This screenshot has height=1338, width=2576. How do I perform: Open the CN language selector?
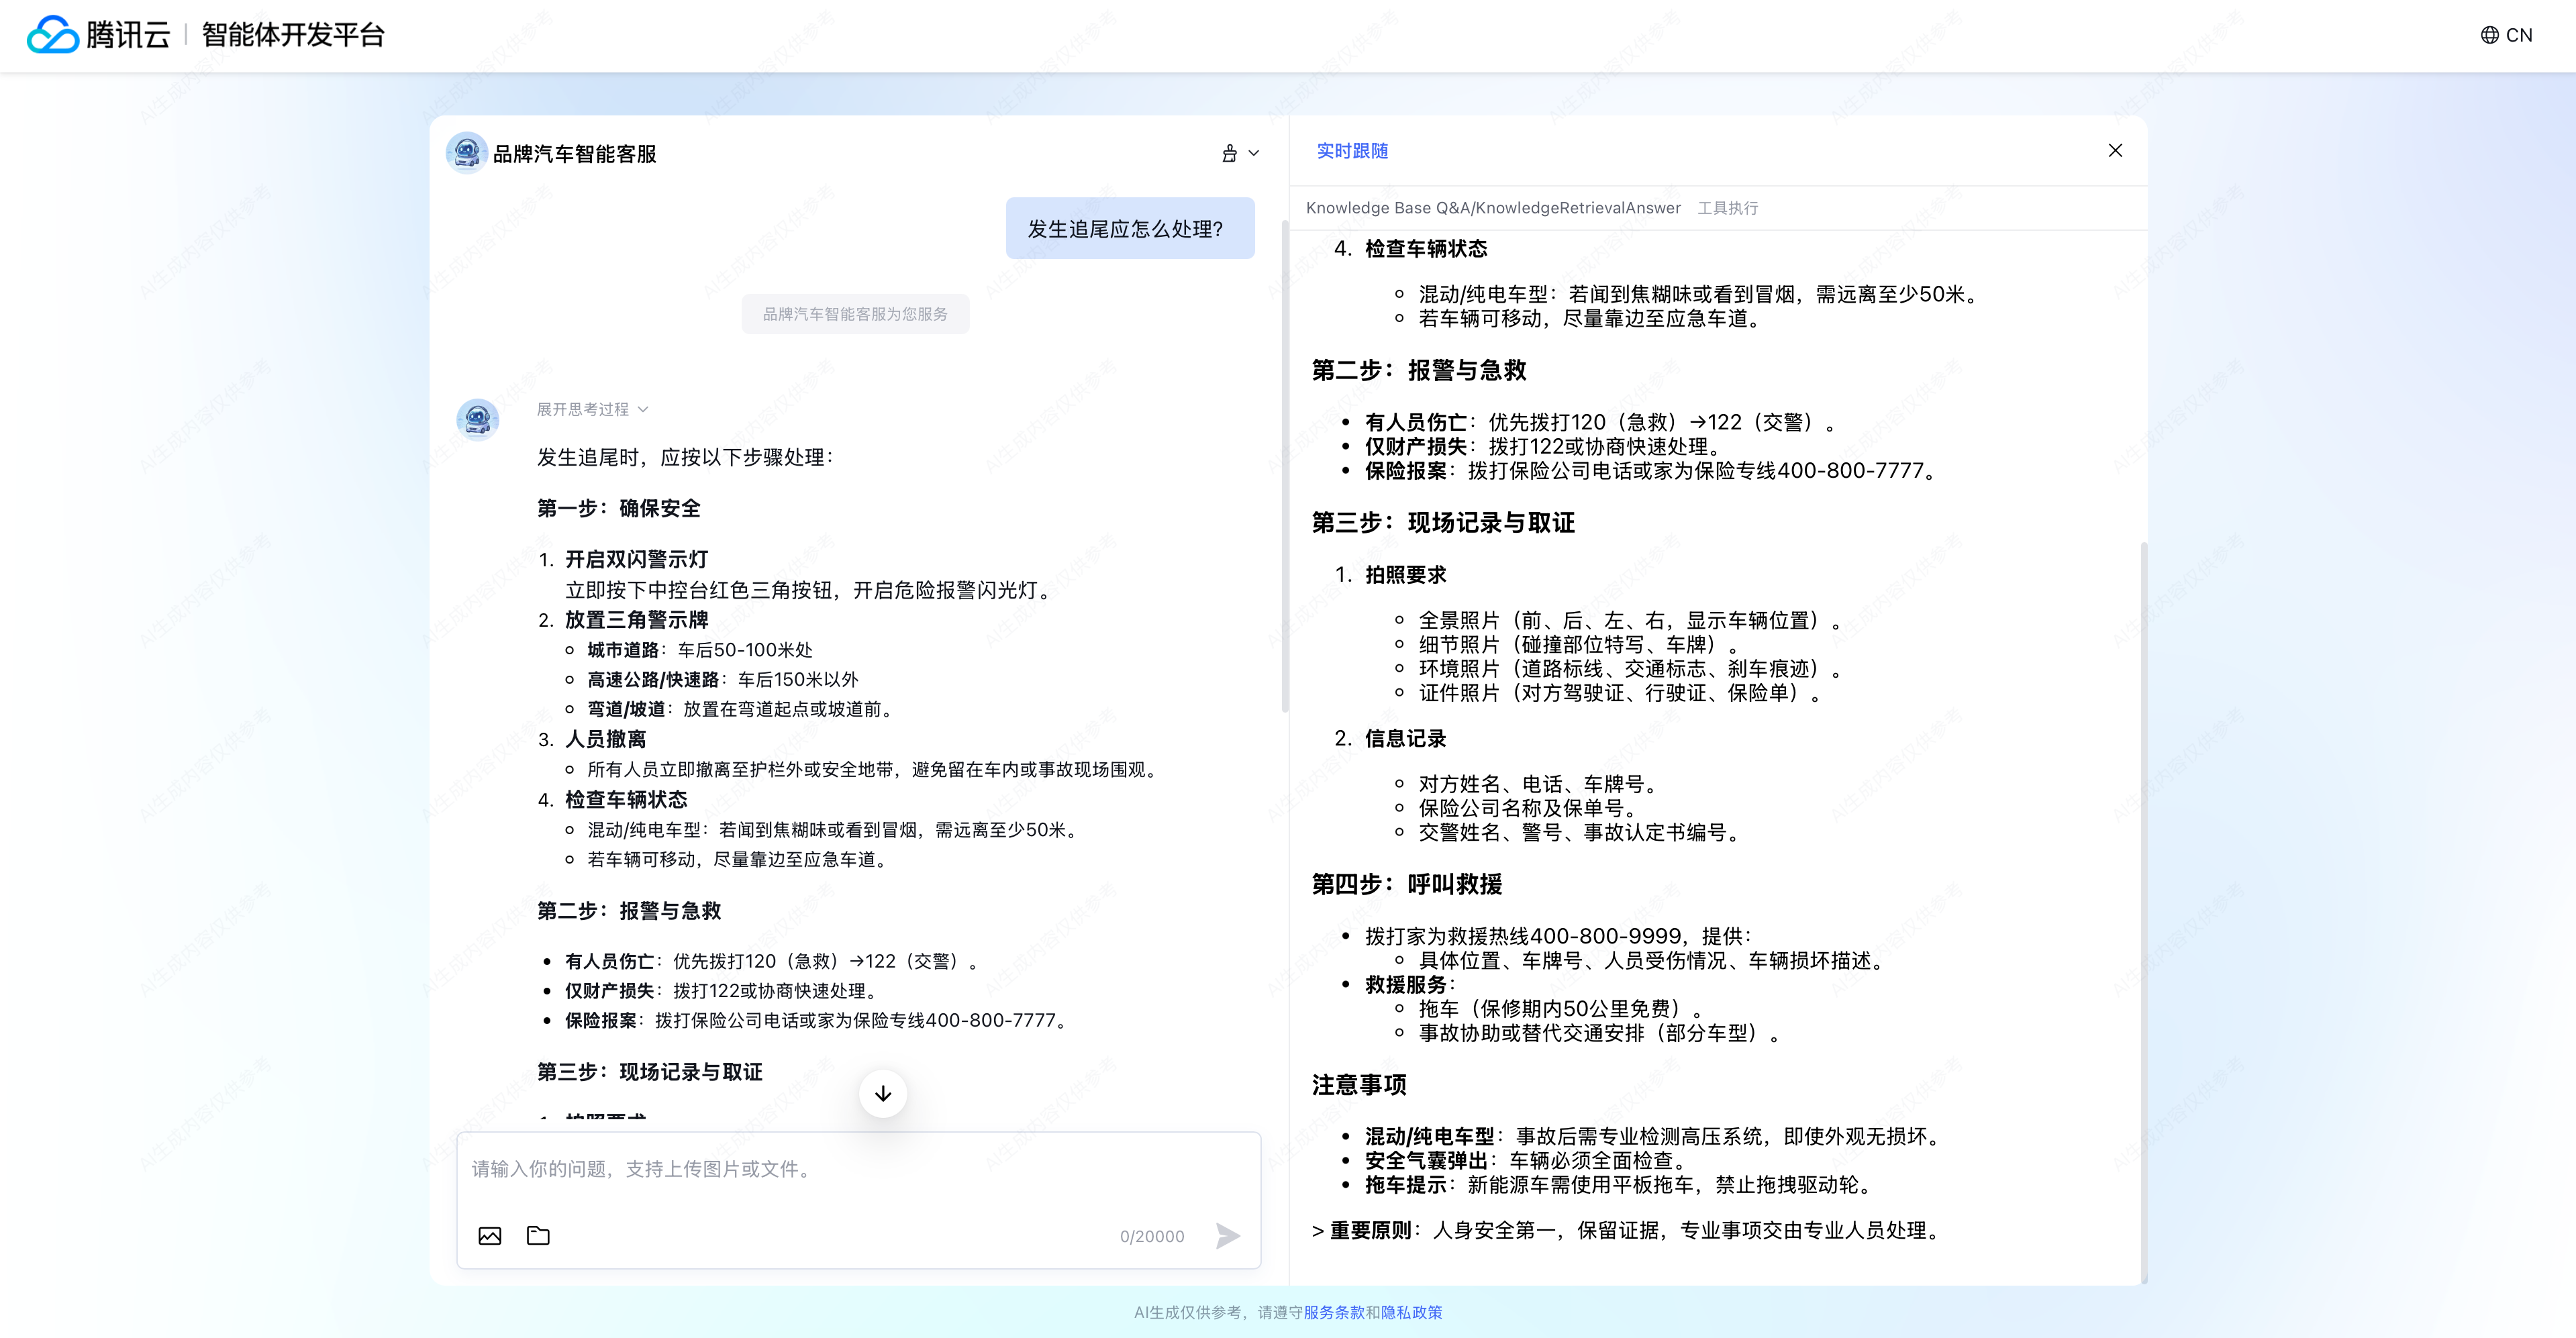(x=2506, y=35)
